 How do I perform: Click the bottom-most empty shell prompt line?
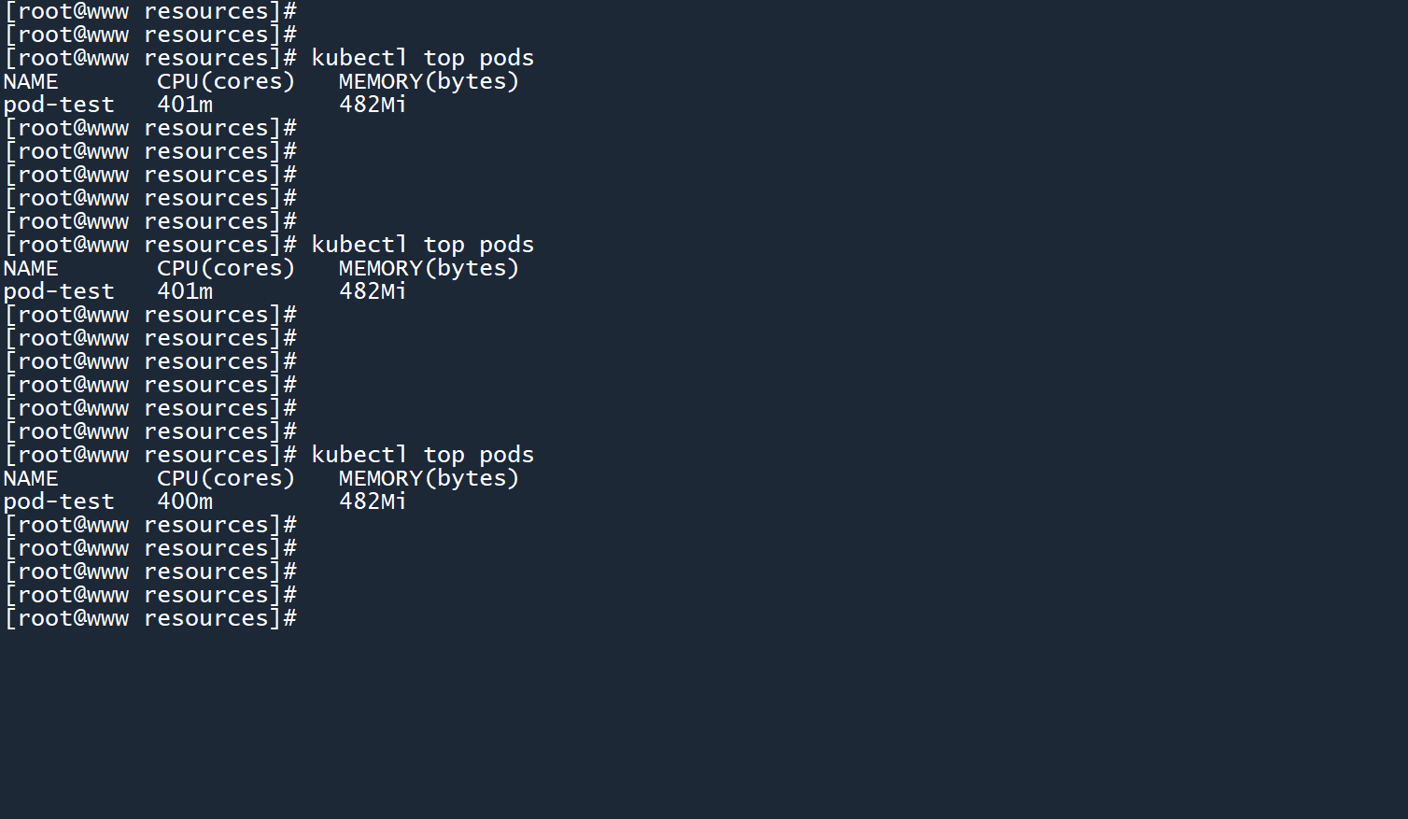click(151, 618)
